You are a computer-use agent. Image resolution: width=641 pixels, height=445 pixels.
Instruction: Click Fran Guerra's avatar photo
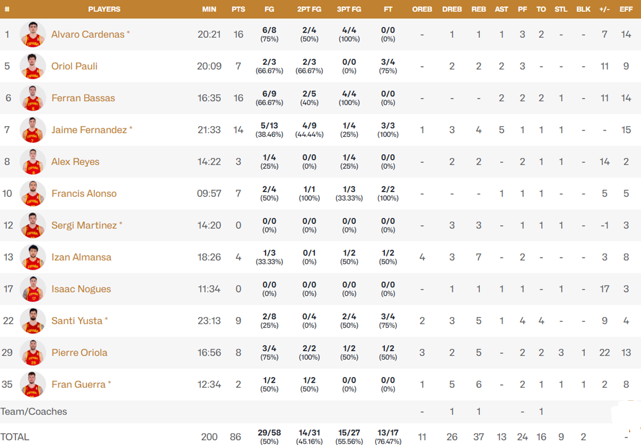(x=33, y=384)
